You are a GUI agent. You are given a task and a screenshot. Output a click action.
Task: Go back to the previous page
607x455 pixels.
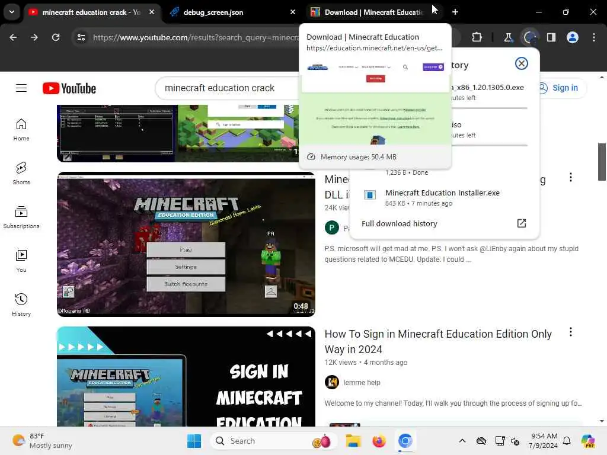(13, 37)
